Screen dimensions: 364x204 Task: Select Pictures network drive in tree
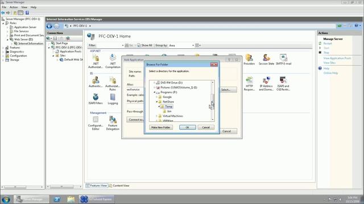pos(179,87)
